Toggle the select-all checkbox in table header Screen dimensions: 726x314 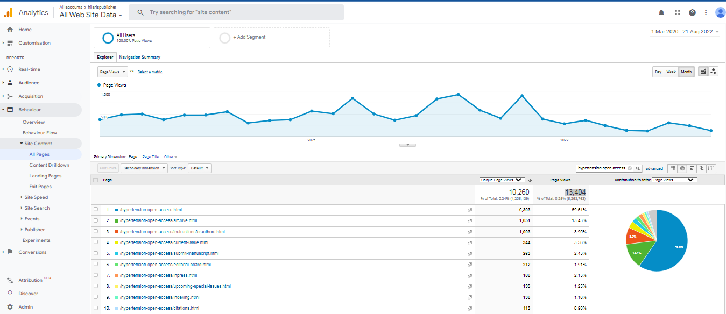pyautogui.click(x=96, y=180)
